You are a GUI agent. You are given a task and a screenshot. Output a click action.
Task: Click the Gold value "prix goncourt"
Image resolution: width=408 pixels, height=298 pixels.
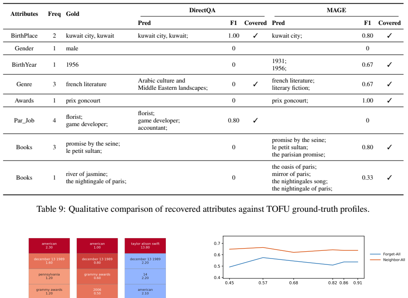tap(83, 101)
